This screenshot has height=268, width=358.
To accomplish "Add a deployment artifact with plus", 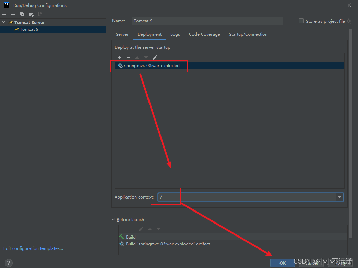I will (x=119, y=58).
